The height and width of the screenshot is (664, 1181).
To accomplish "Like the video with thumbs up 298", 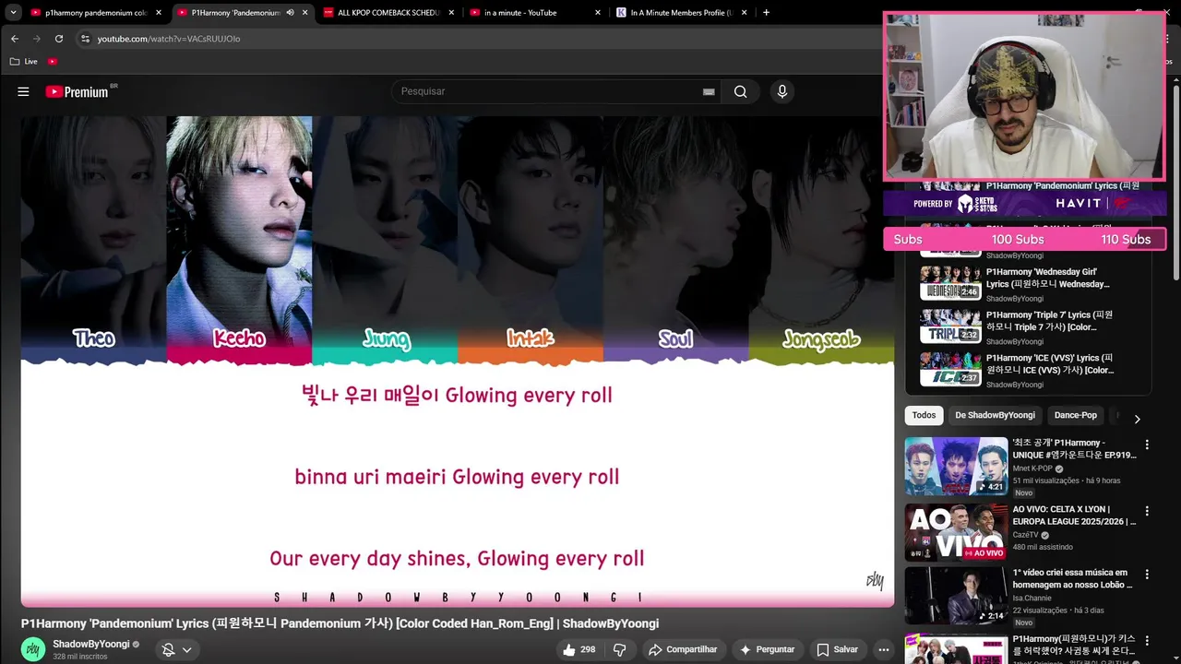I will (x=579, y=650).
